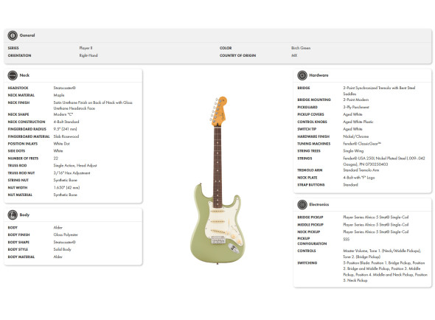The height and width of the screenshot is (320, 435).
Task: Click the Gloss Polyester body finish value
Action: point(66,234)
